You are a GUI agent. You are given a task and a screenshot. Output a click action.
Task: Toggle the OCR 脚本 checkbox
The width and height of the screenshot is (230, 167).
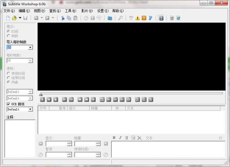[8, 104]
